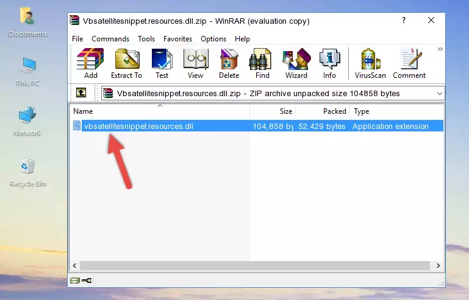
Task: Select the This PC desktop icon
Action: click(x=27, y=72)
